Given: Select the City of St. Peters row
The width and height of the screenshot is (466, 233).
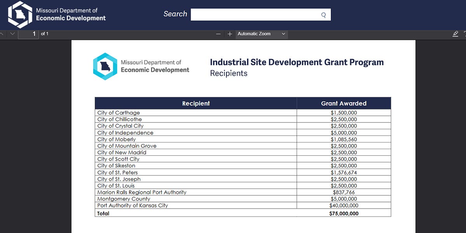Looking at the screenshot, I should [243, 172].
